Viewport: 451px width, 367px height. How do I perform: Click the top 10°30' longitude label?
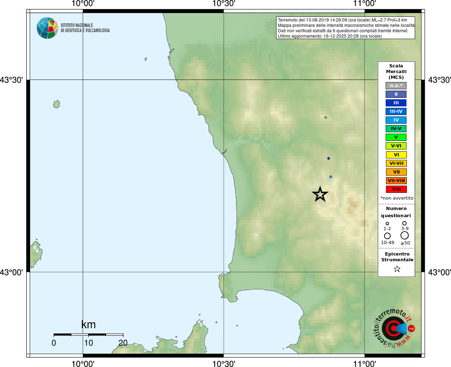coord(224,4)
